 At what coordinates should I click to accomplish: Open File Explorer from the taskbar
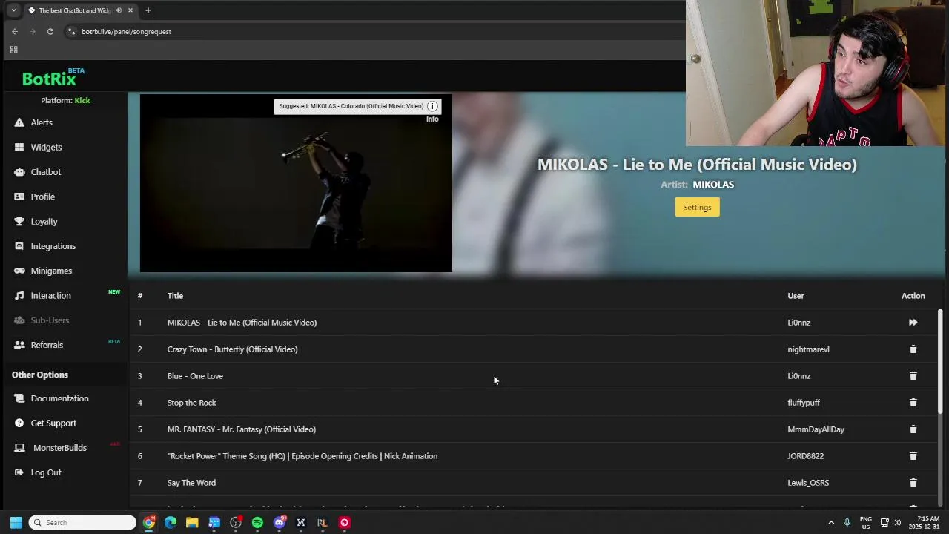(x=192, y=522)
